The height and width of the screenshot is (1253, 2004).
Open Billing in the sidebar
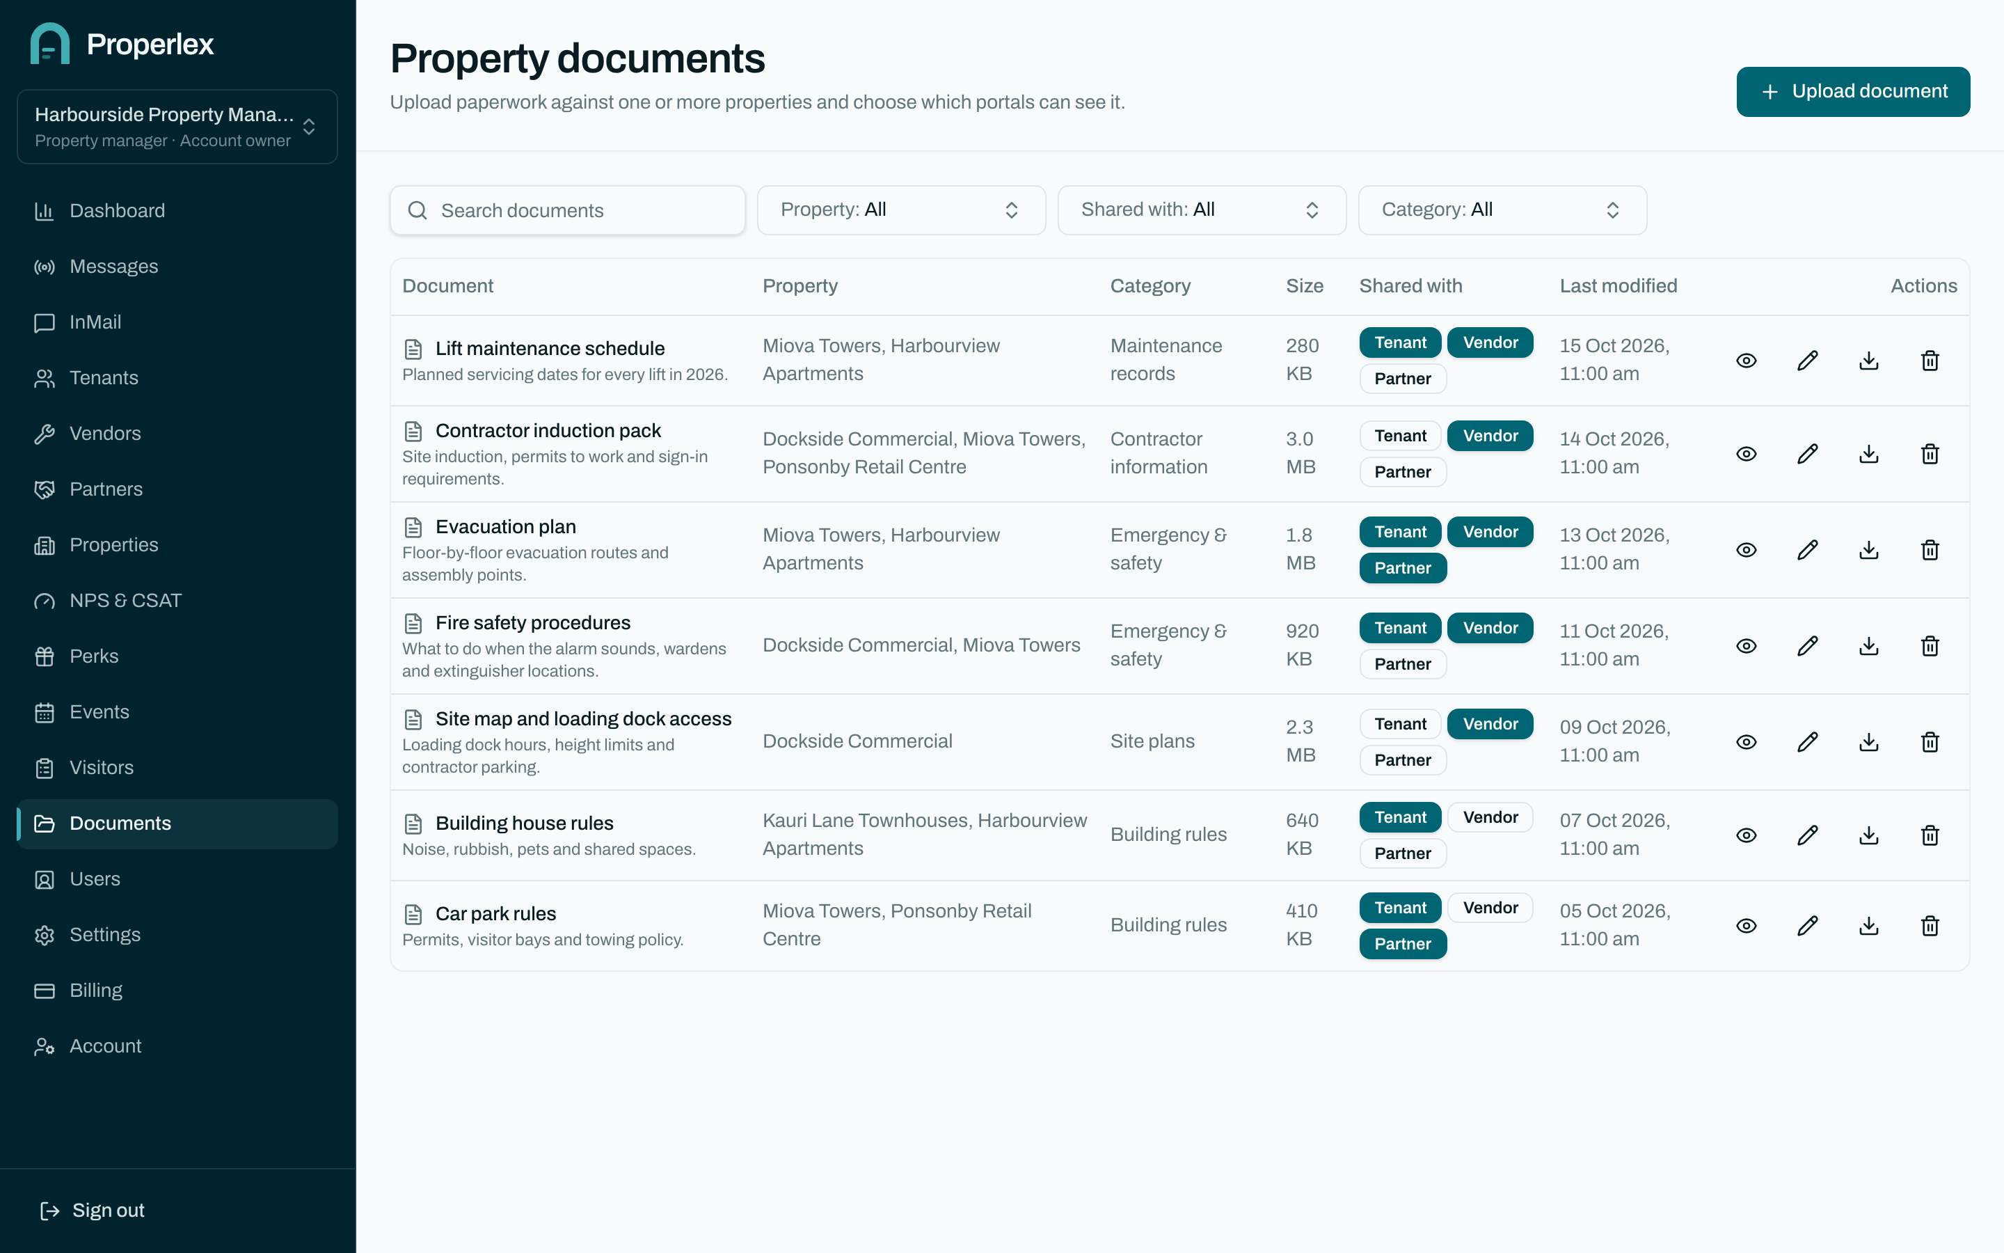177,991
